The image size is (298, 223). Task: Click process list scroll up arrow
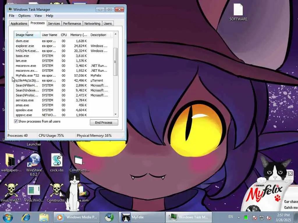click(x=115, y=34)
